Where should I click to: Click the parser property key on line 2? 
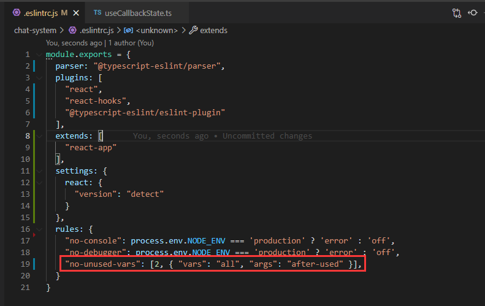70,66
